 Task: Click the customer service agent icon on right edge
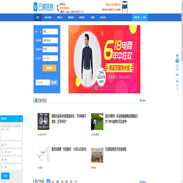click(177, 58)
